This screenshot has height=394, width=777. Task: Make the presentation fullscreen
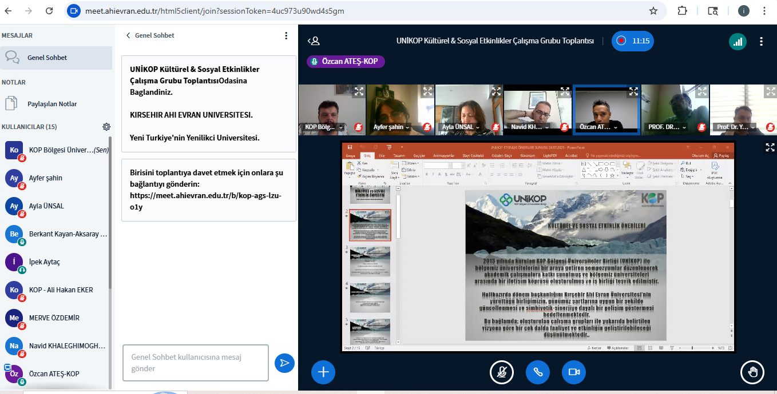point(770,147)
